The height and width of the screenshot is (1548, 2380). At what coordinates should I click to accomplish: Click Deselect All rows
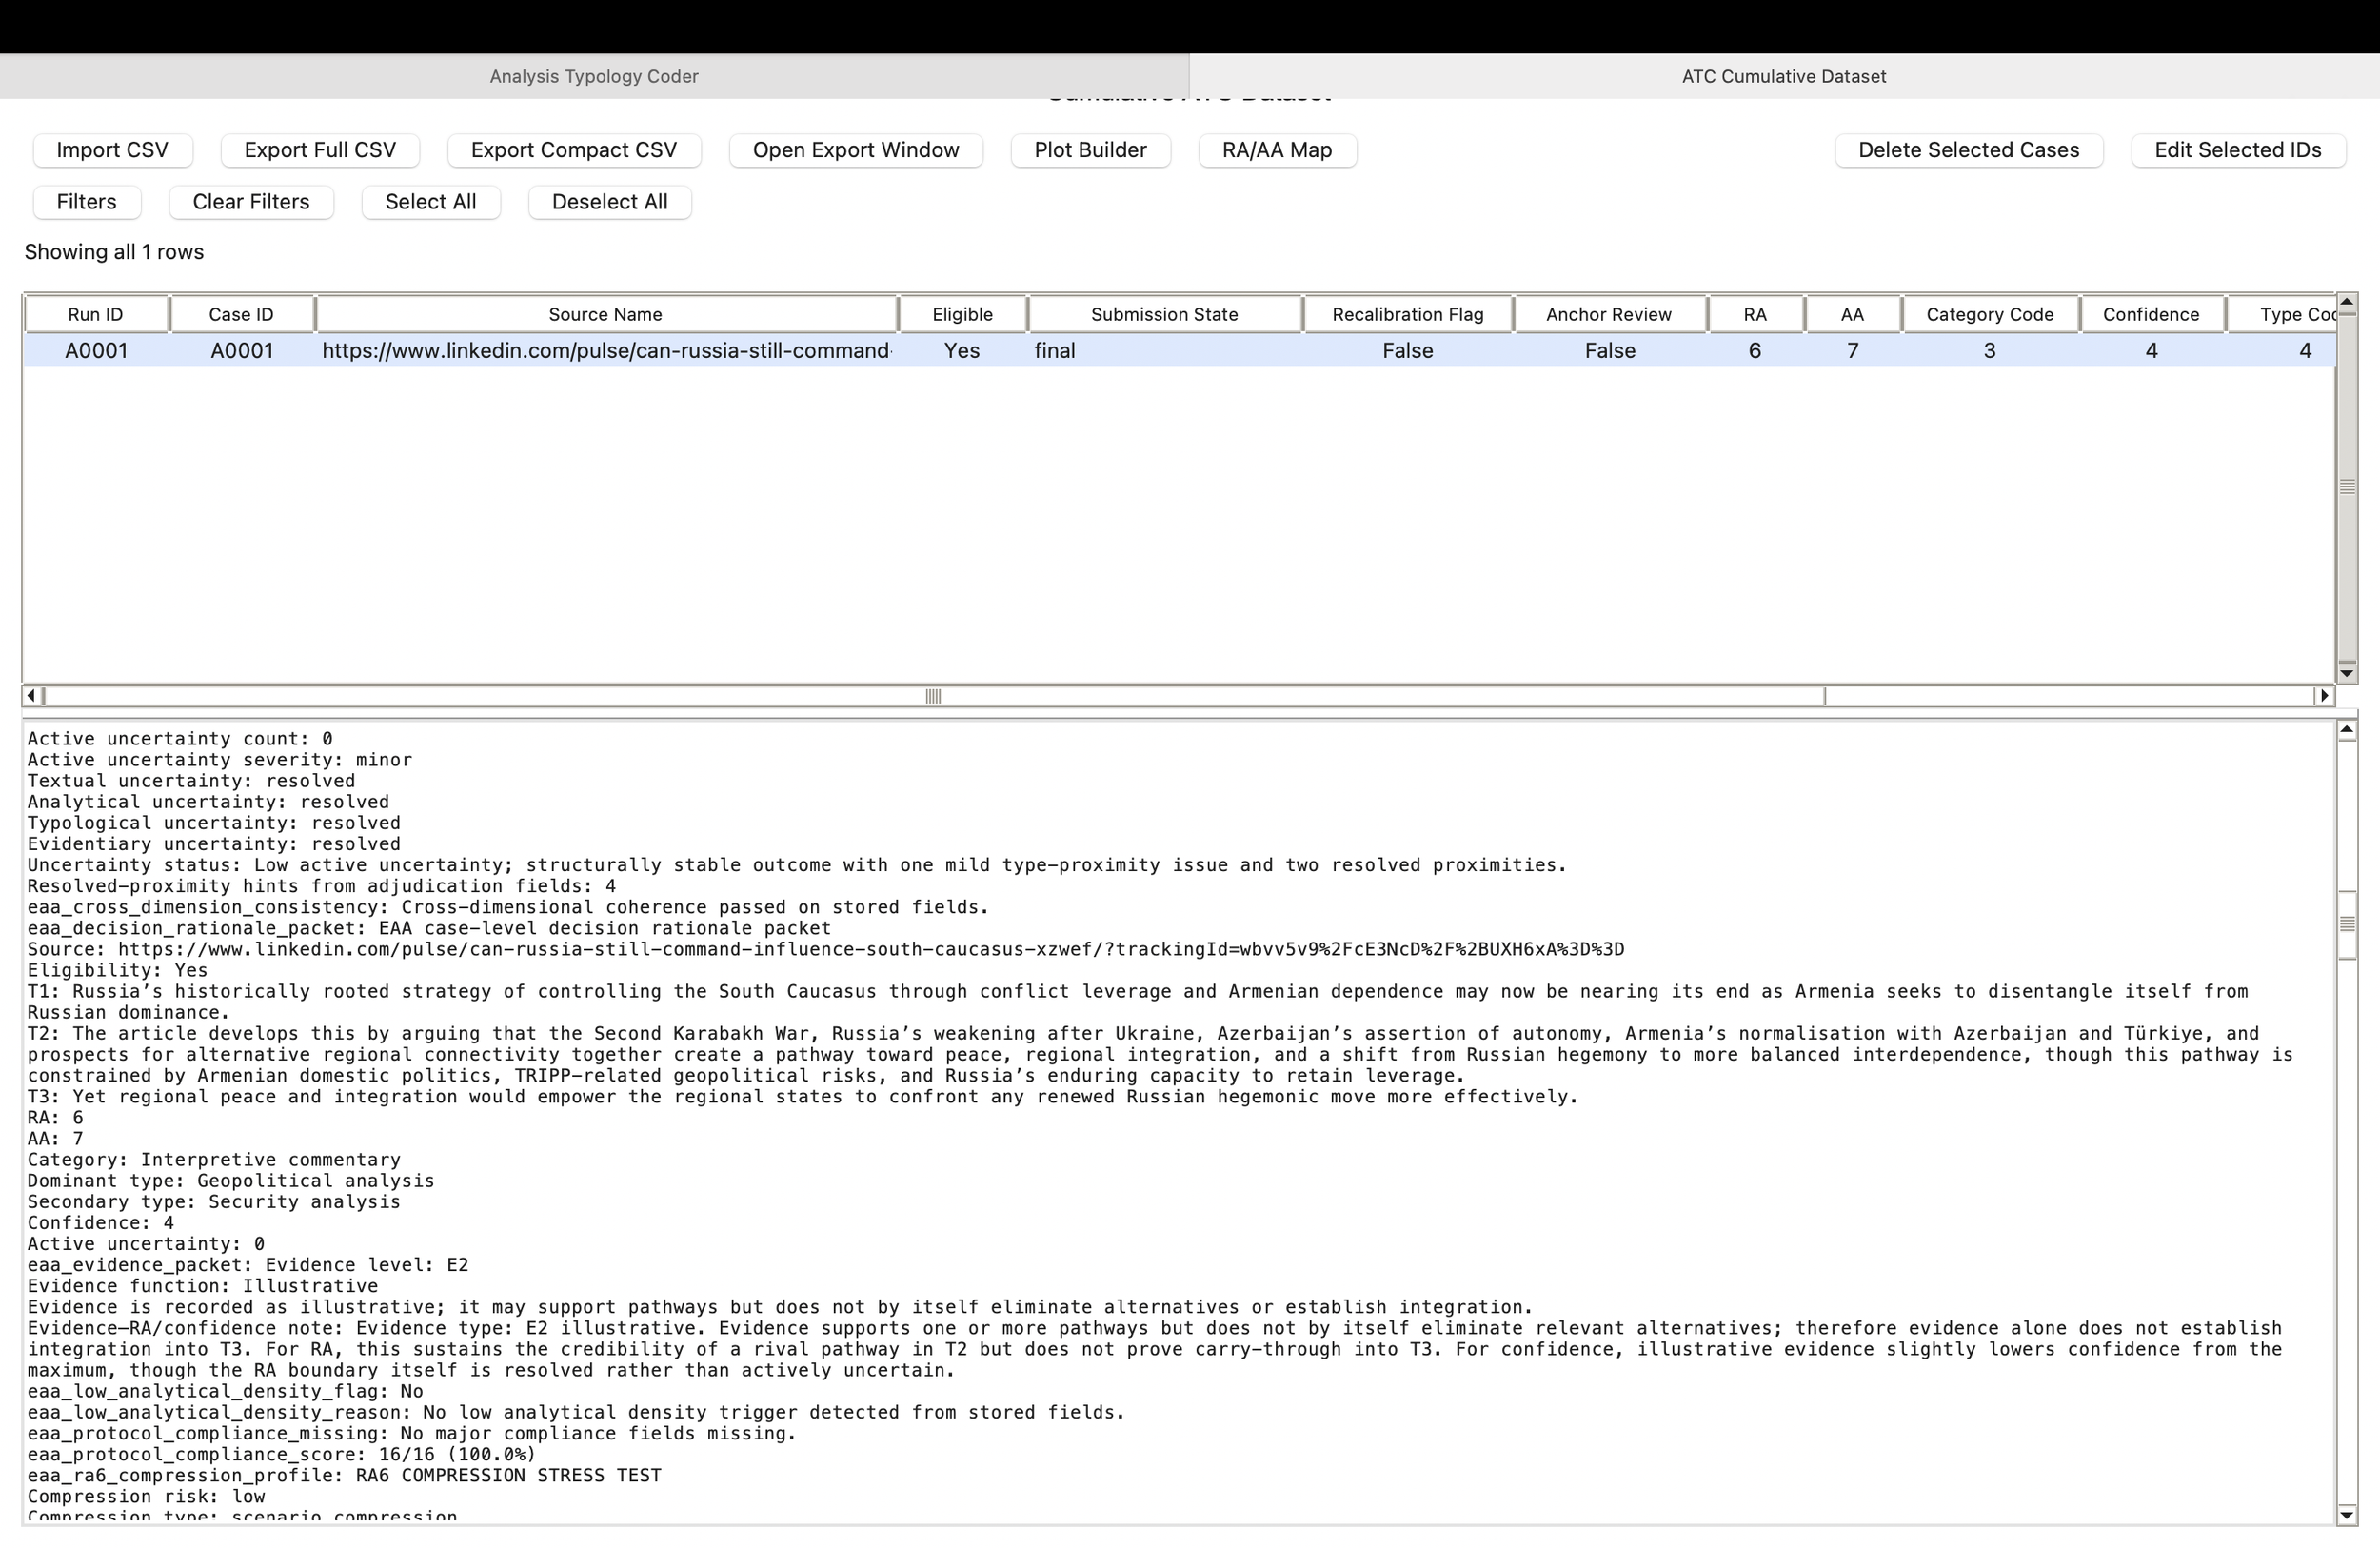point(609,201)
